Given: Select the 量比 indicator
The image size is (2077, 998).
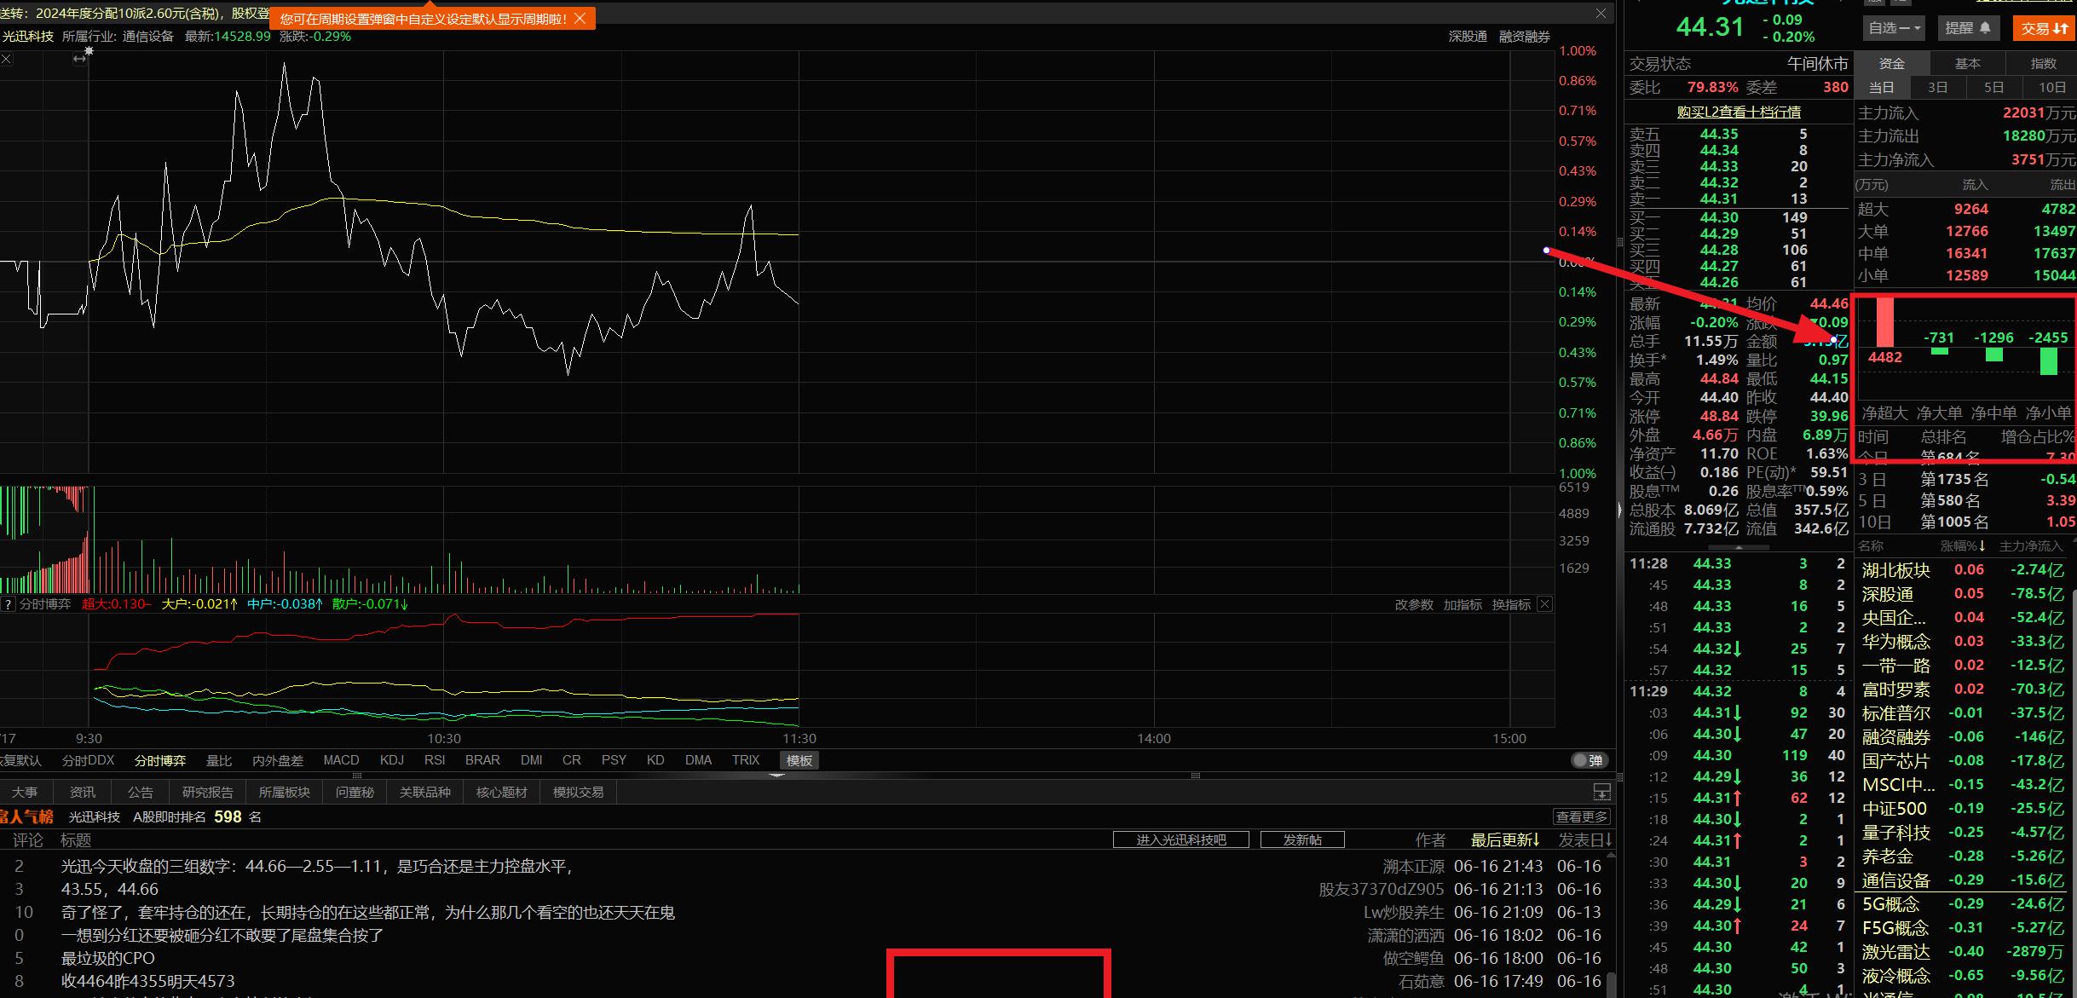Looking at the screenshot, I should (219, 760).
